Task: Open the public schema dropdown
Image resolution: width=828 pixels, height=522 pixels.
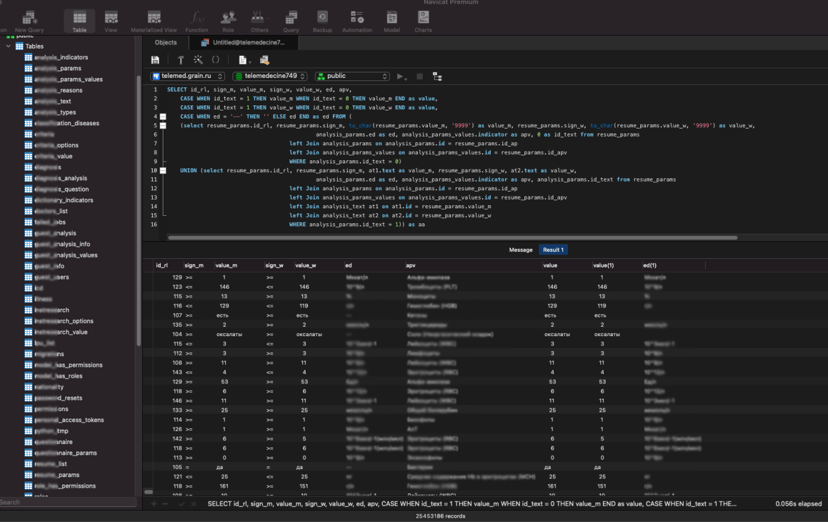Action: [352, 76]
